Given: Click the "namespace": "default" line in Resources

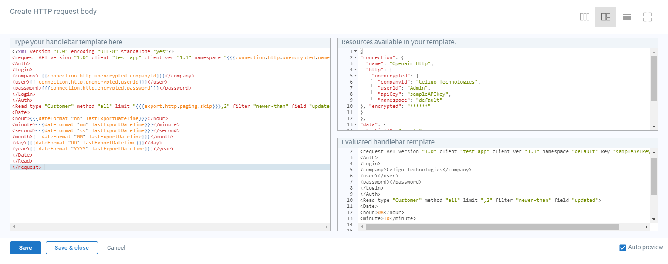Looking at the screenshot, I should (x=410, y=100).
